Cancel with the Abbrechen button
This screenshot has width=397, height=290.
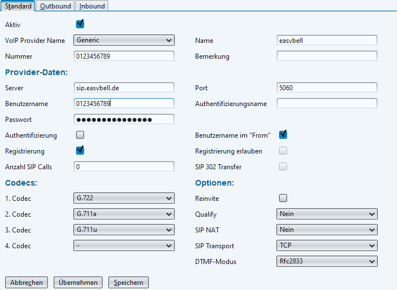(26, 282)
